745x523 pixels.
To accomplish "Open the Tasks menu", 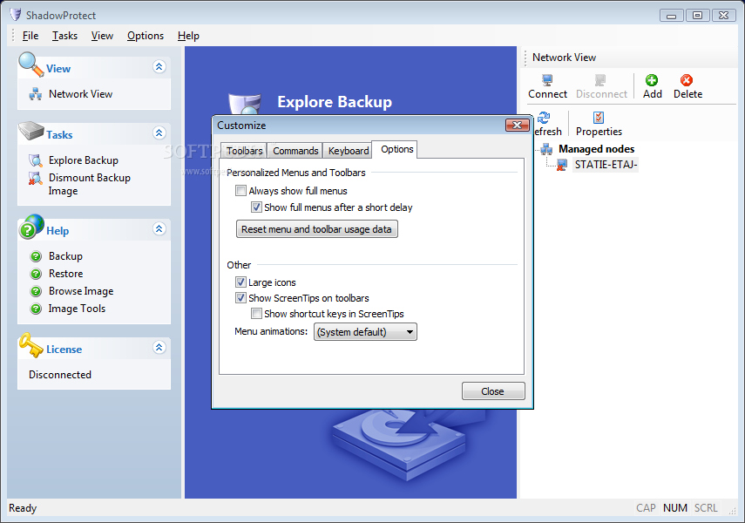I will [x=64, y=36].
